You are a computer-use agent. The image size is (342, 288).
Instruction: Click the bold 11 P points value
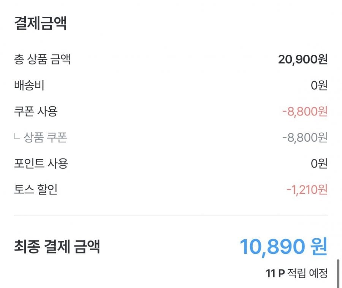click(x=275, y=273)
